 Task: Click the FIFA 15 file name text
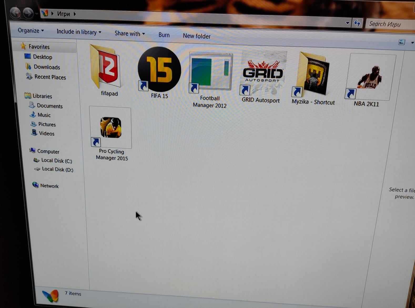click(159, 96)
